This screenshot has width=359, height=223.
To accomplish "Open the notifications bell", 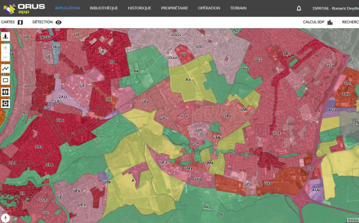I will click(x=299, y=8).
